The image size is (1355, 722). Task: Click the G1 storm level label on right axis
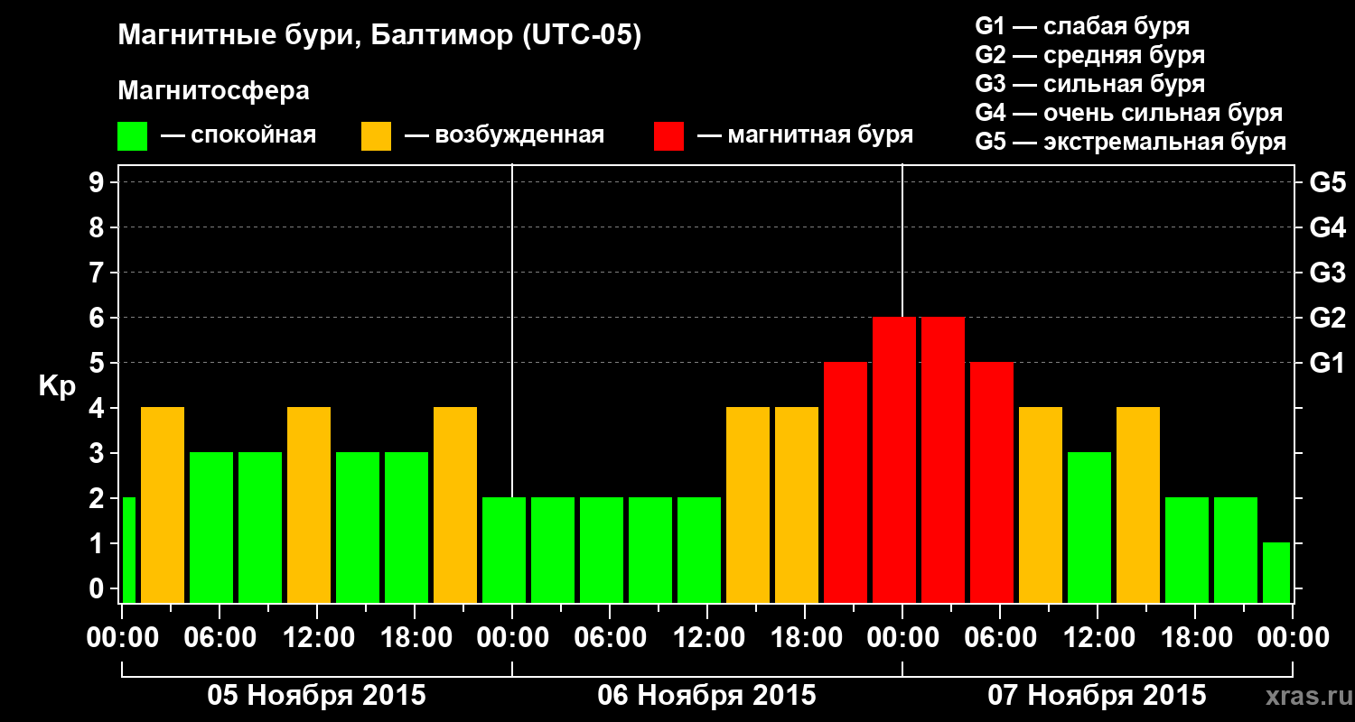1327,363
